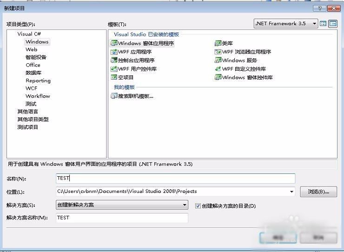
Task: Choose the 空项目 template icon
Action: point(114,77)
